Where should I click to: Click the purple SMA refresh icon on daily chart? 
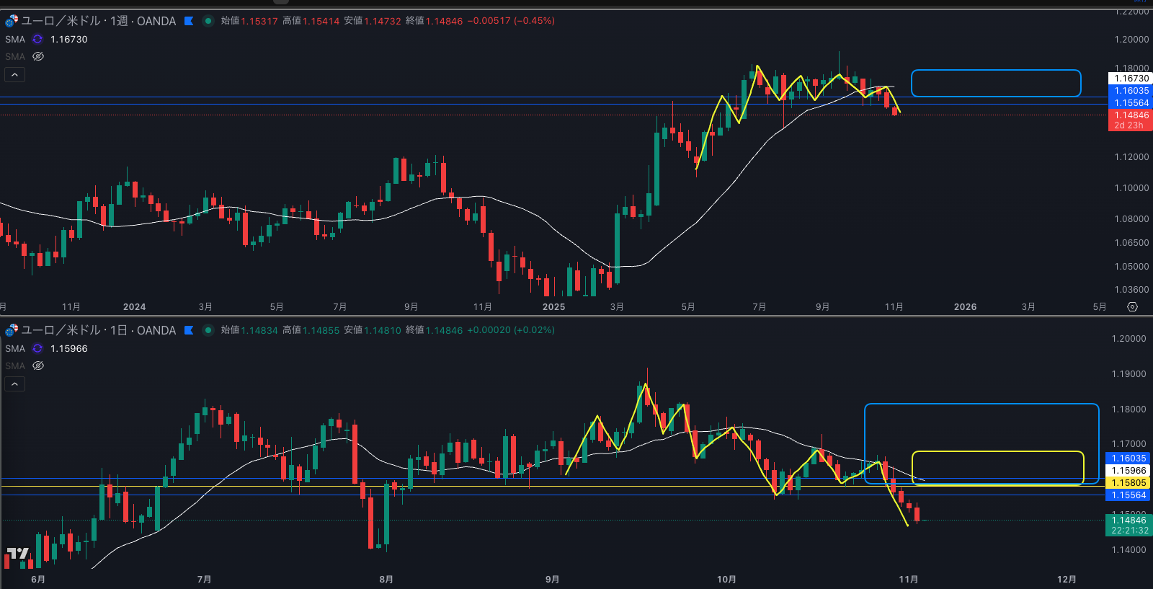[x=37, y=348]
